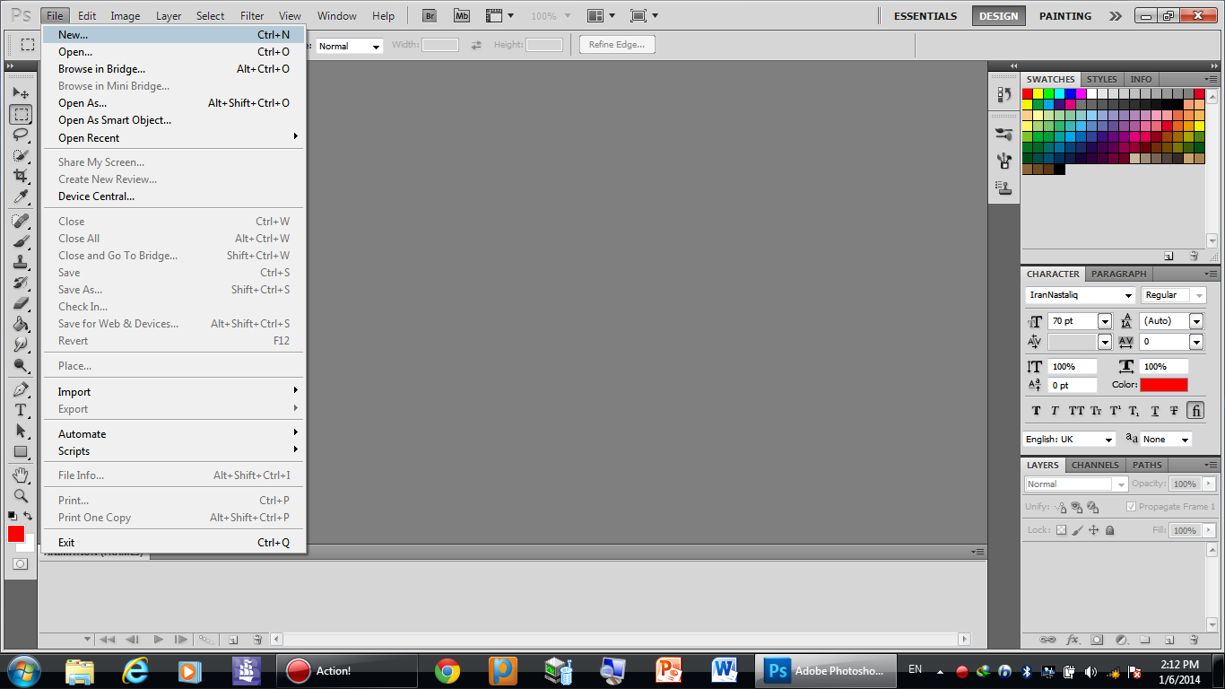This screenshot has width=1225, height=689.
Task: Select the Crop tool in the toolbox
Action: point(21,176)
